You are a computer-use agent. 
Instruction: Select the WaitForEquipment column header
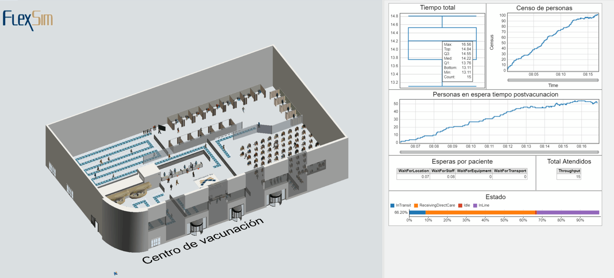tap(474, 171)
